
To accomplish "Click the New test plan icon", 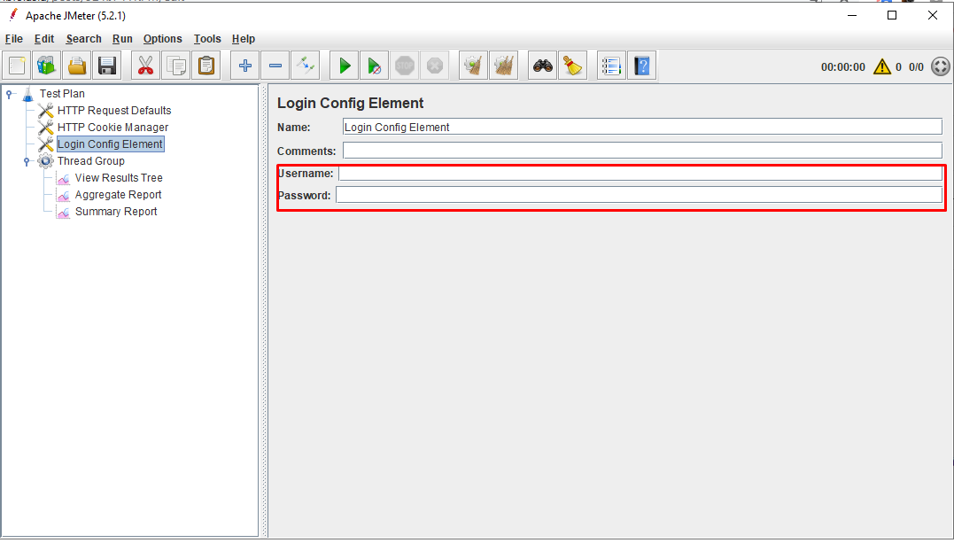I will coord(17,66).
